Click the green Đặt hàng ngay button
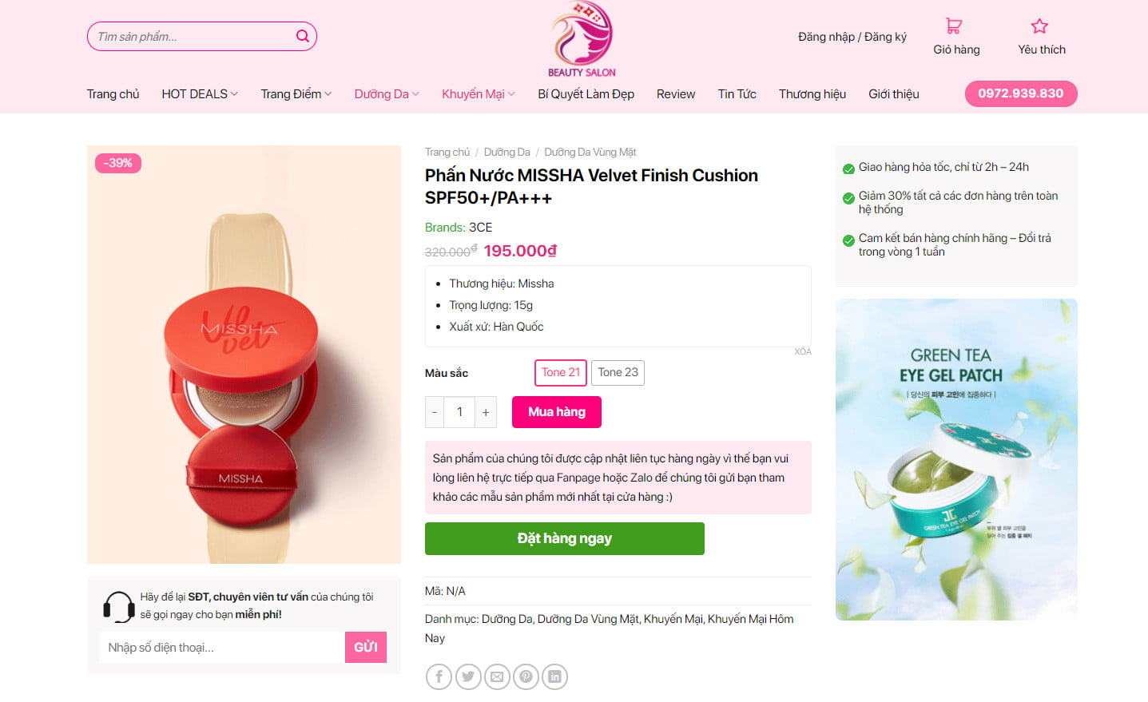The image size is (1148, 702). pos(564,538)
